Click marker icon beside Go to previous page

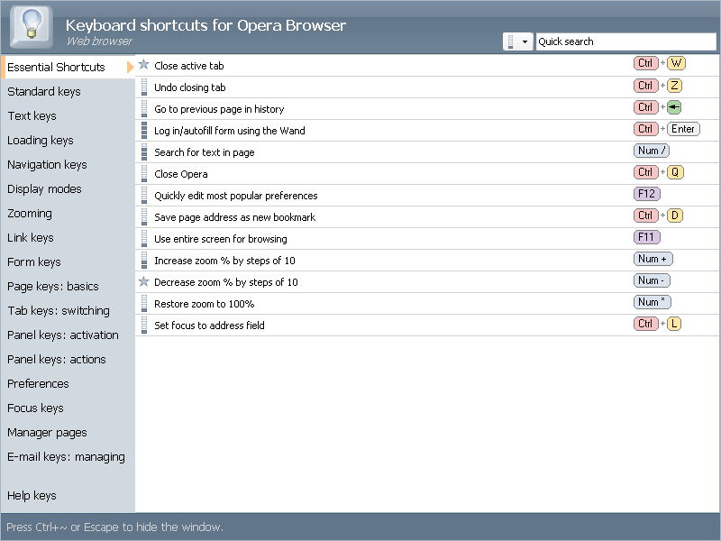coord(144,108)
